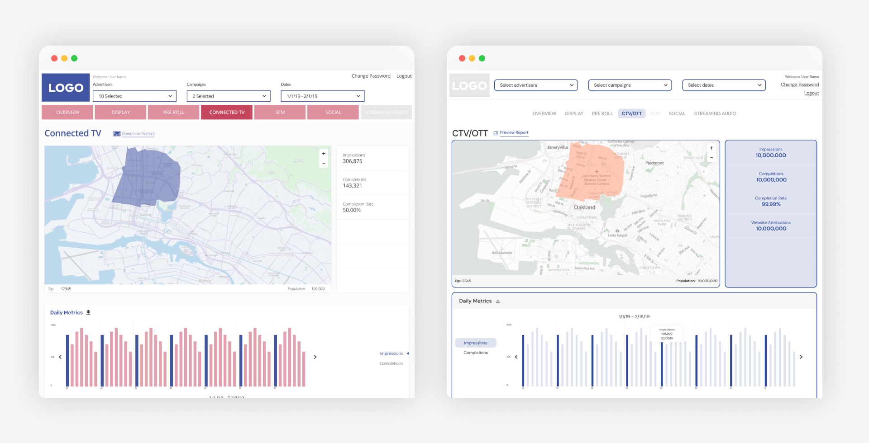Viewport: 869px width, 443px height.
Task: Switch to OVERVIEW tab in left window
Action: (x=67, y=112)
